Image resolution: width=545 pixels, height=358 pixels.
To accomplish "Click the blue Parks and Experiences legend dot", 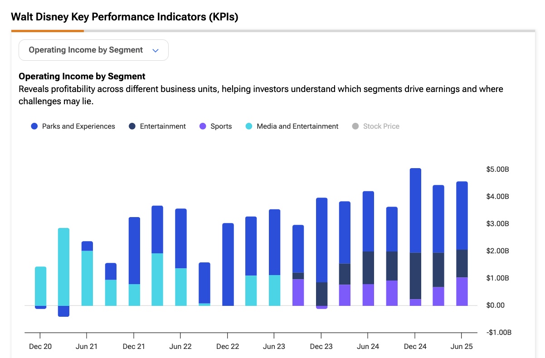I will coord(34,126).
